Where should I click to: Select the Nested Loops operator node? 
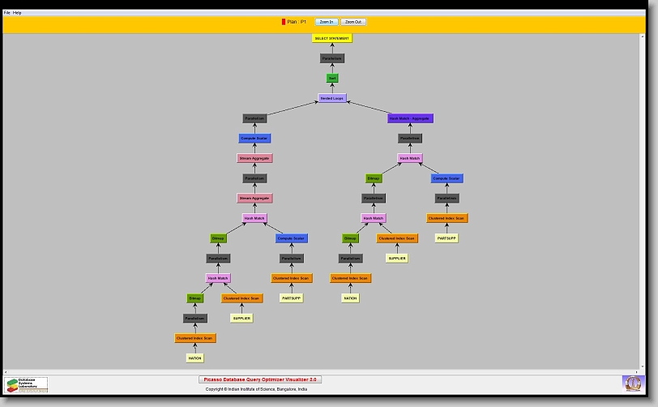point(332,98)
